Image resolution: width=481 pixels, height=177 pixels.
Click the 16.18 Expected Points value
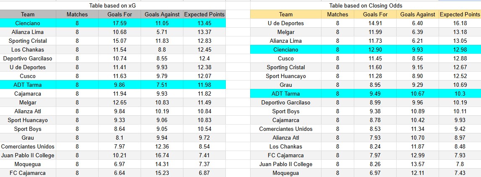pos(460,23)
